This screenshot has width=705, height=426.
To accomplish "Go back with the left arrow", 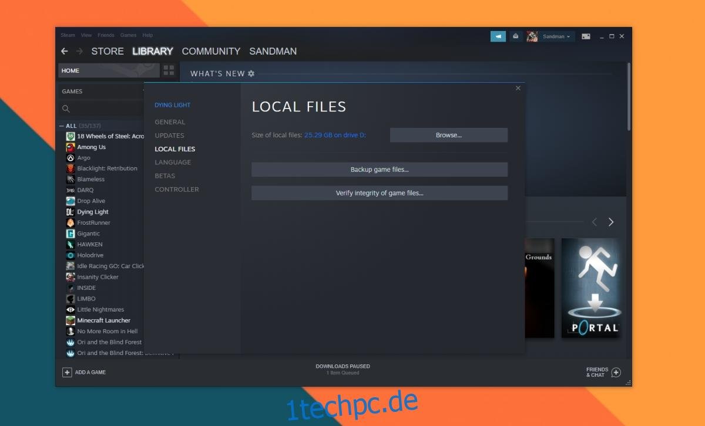I will [65, 52].
